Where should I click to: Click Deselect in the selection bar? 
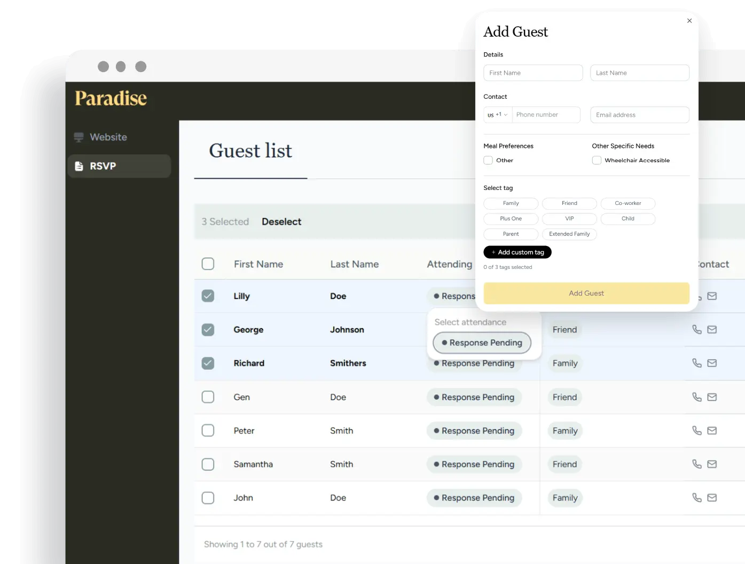pyautogui.click(x=281, y=221)
